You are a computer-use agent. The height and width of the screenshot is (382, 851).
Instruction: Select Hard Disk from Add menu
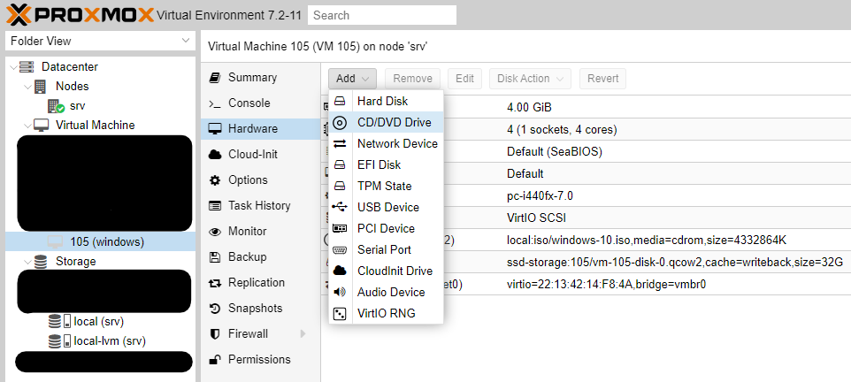pyautogui.click(x=386, y=102)
